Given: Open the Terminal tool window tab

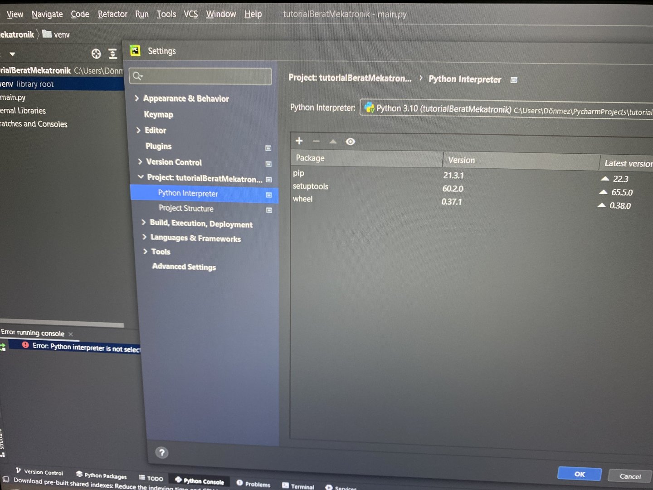Looking at the screenshot, I should (298, 486).
